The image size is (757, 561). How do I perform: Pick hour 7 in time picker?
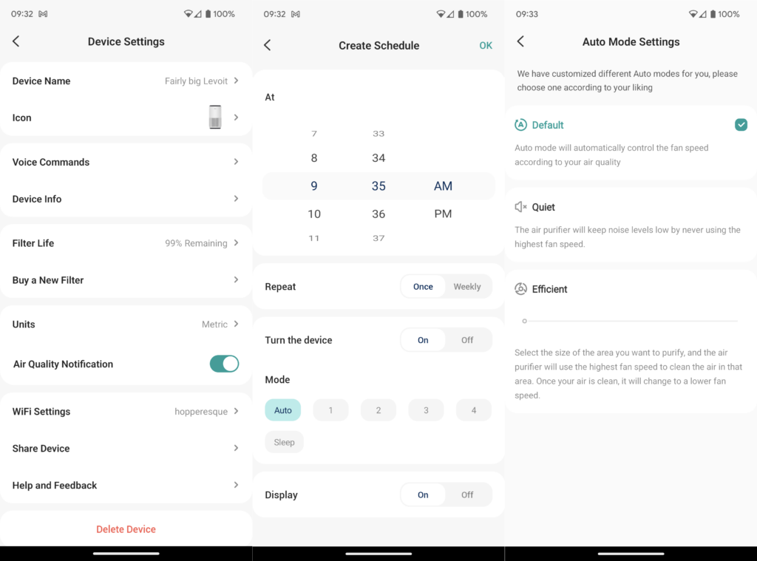(314, 134)
